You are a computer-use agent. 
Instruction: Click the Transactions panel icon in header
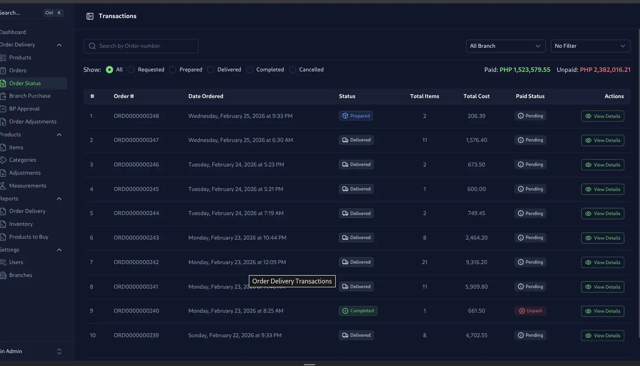click(90, 16)
